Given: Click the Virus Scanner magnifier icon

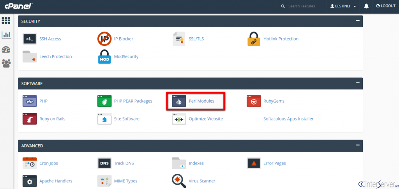Looking at the screenshot, I should 179,181.
